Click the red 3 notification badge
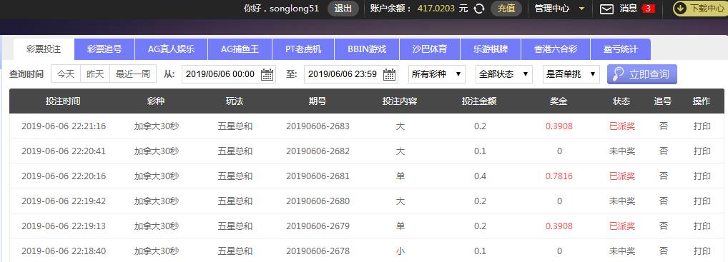The width and height of the screenshot is (728, 262). [x=648, y=9]
